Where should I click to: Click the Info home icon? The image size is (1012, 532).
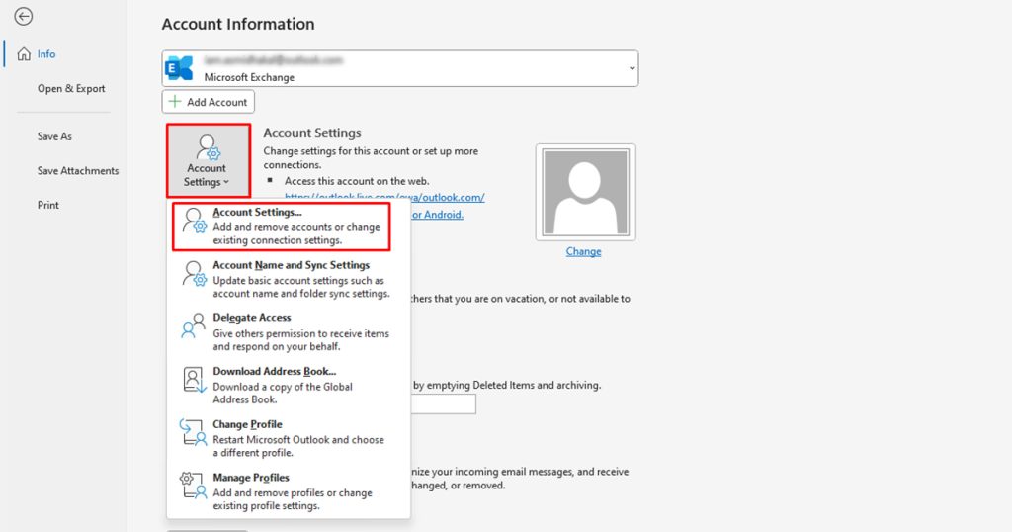(x=24, y=54)
